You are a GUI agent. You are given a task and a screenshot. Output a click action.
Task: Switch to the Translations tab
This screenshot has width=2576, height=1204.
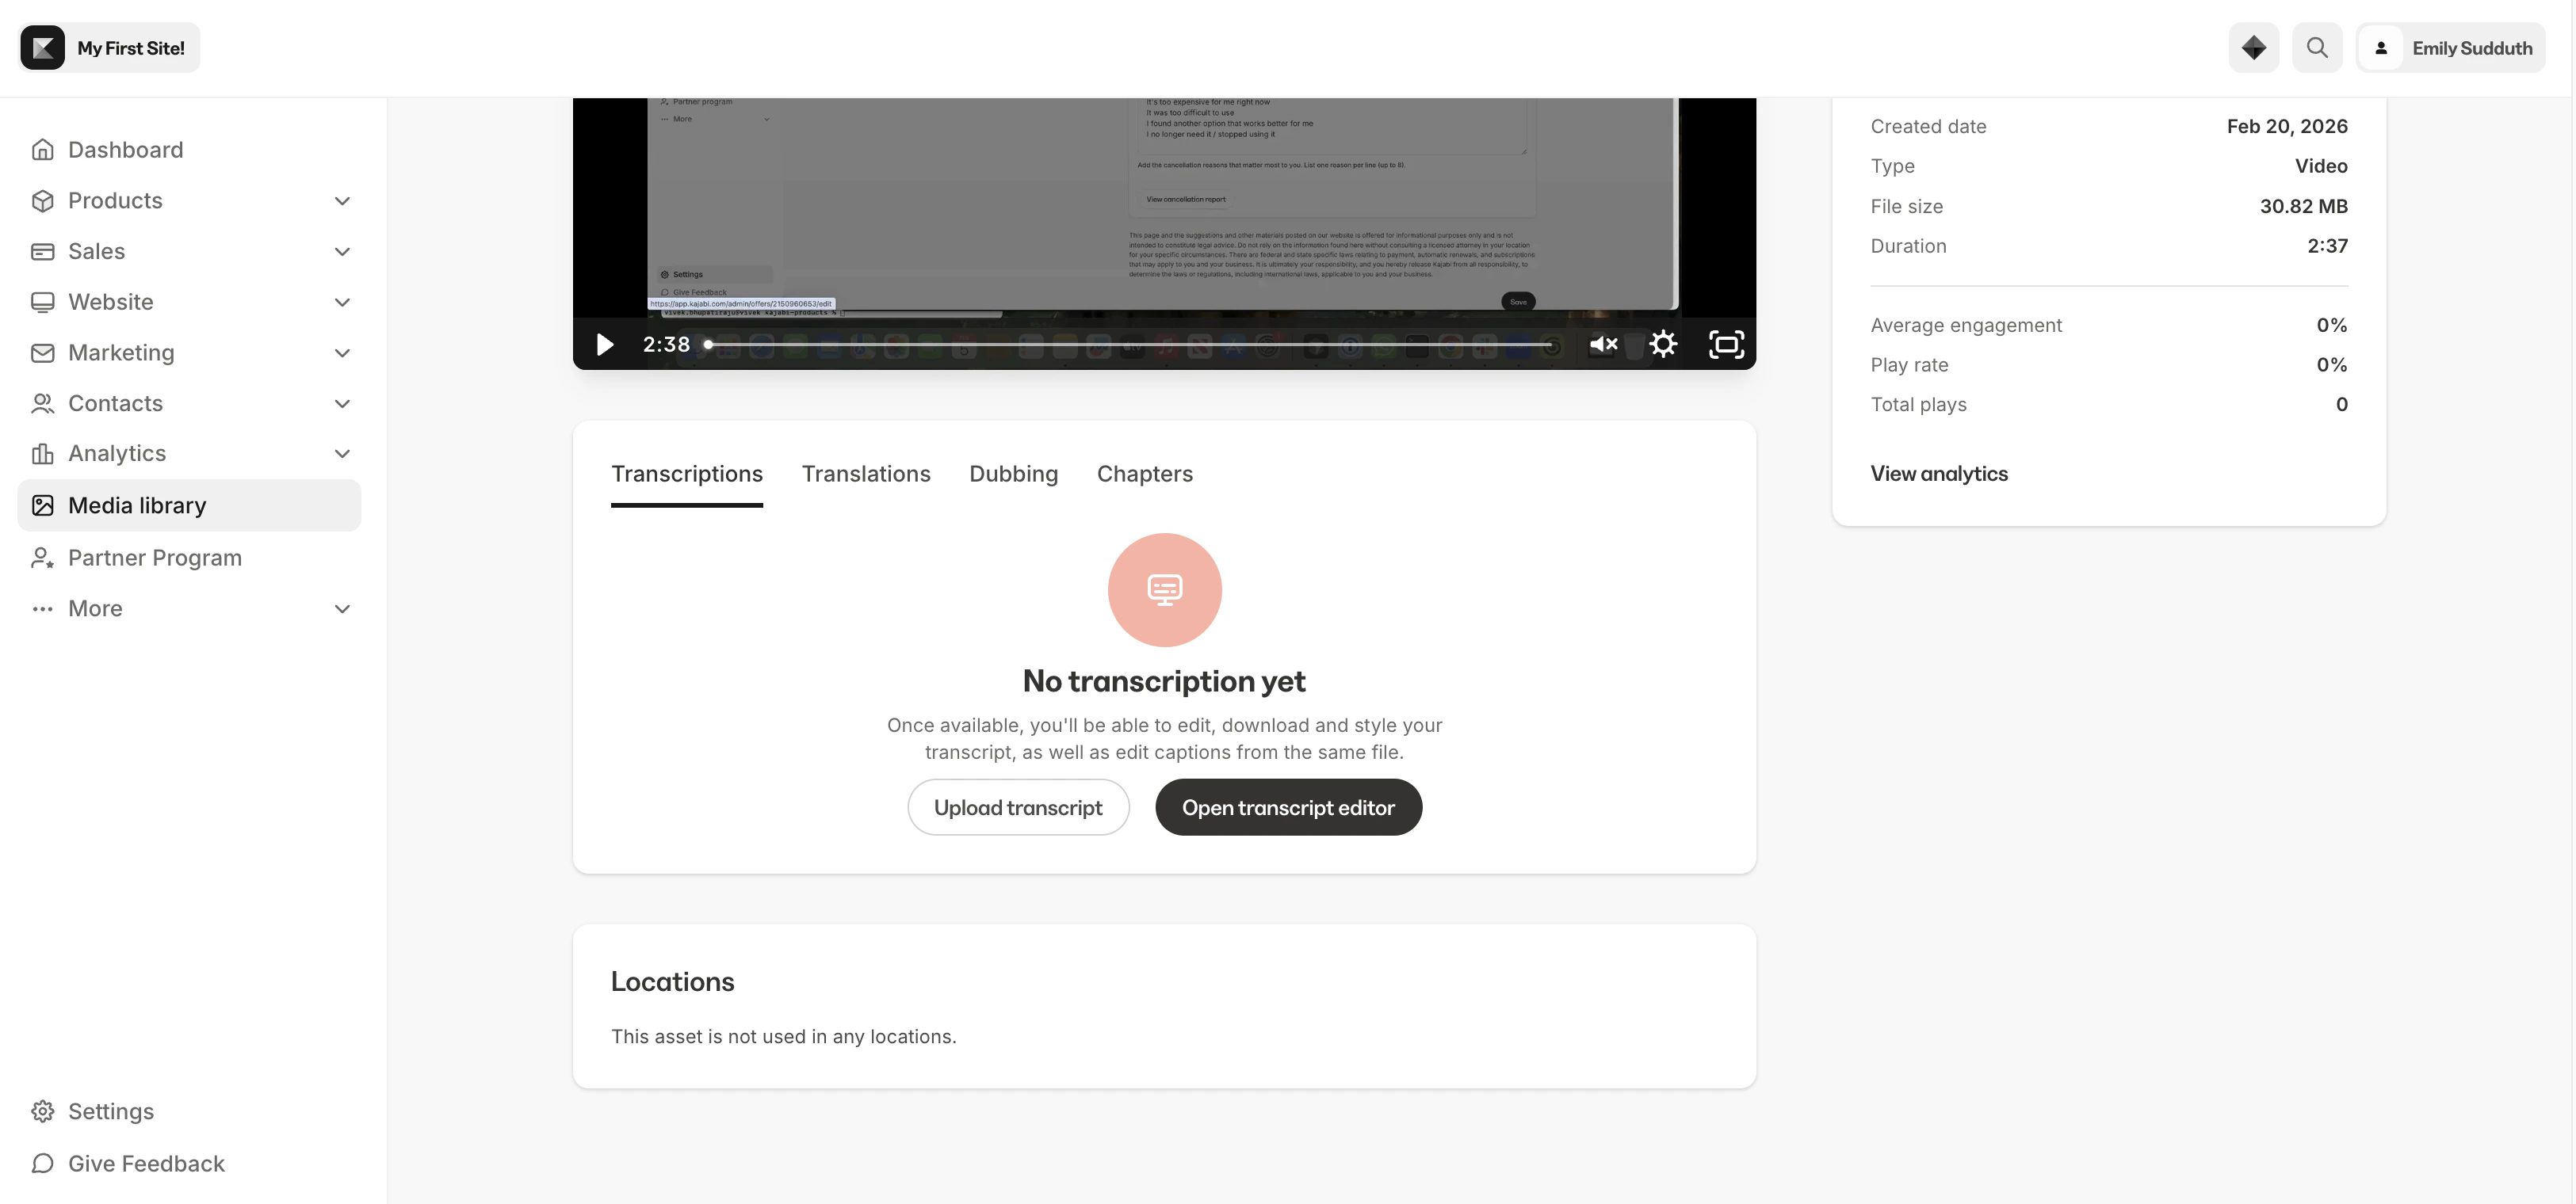coord(866,474)
